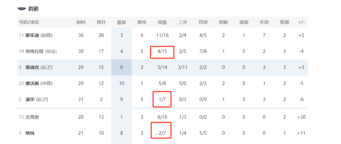Open 杰克逊 player link

click(32, 117)
